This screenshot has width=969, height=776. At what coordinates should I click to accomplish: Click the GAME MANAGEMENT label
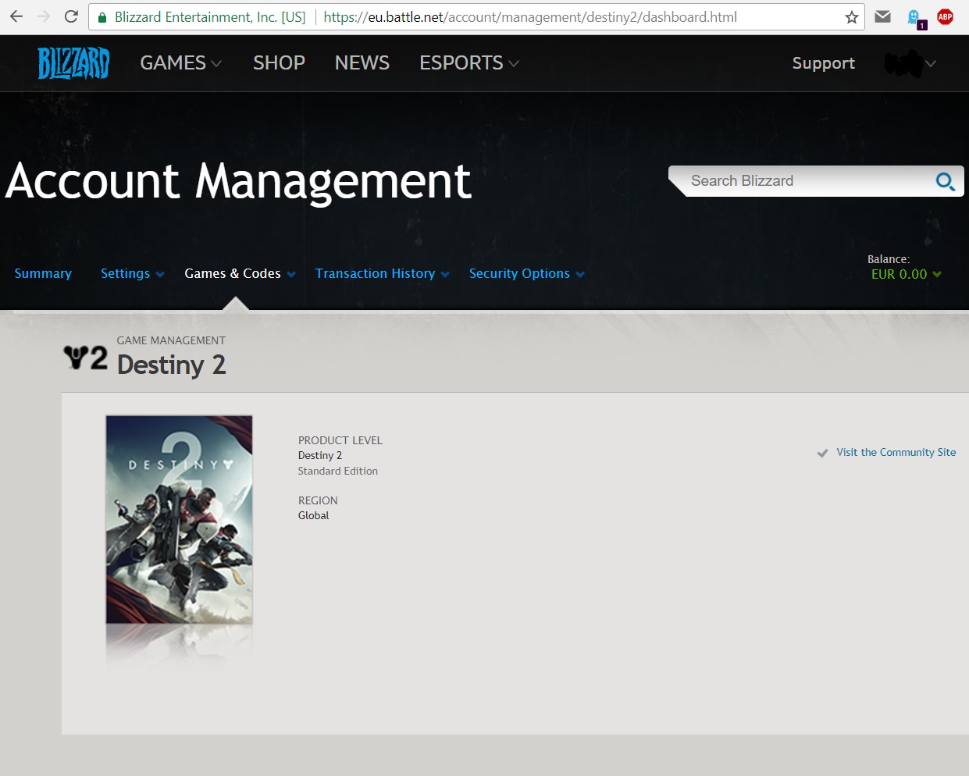(x=171, y=340)
